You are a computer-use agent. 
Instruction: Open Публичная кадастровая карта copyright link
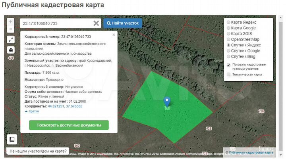251,153
